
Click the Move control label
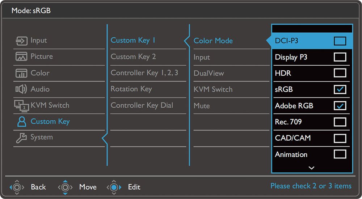pos(88,187)
